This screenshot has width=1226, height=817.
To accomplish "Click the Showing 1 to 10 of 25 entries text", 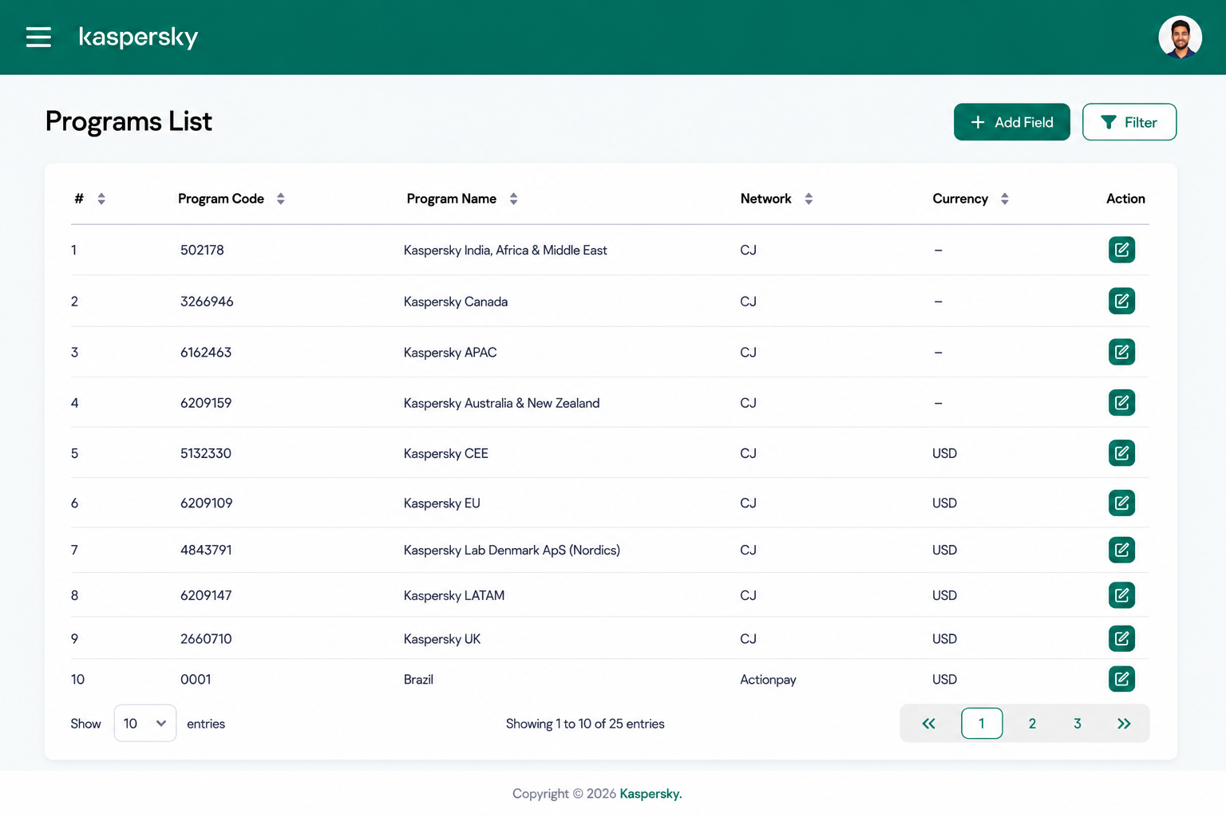I will [x=585, y=724].
